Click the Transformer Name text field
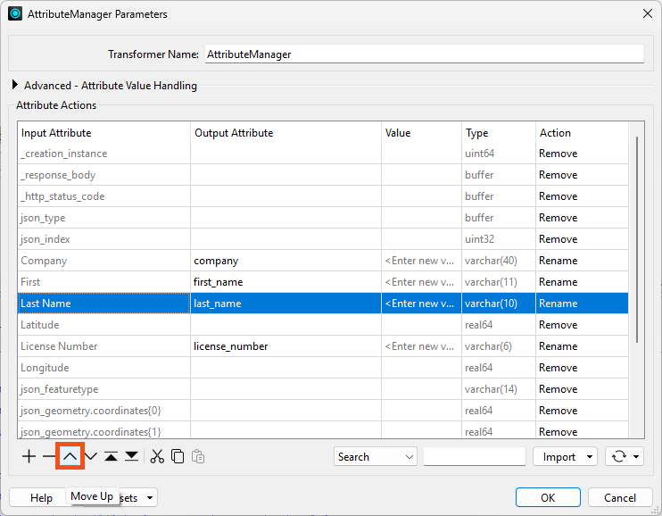This screenshot has width=662, height=516. pos(424,54)
